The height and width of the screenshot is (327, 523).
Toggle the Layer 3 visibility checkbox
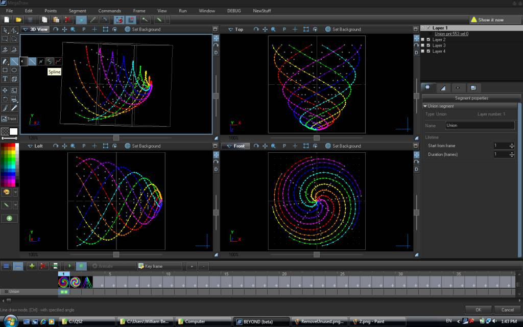click(428, 45)
